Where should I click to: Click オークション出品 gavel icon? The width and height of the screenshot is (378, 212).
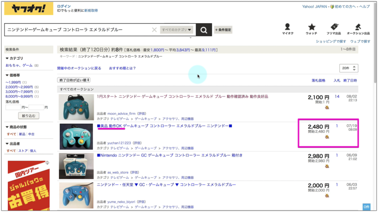click(x=358, y=29)
